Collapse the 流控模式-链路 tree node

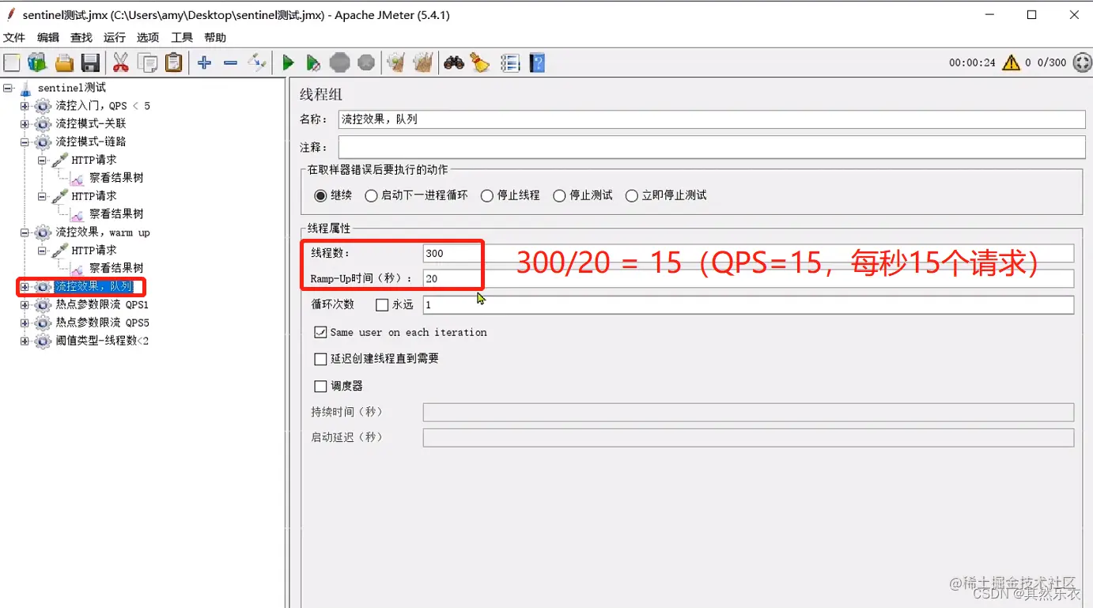[25, 142]
